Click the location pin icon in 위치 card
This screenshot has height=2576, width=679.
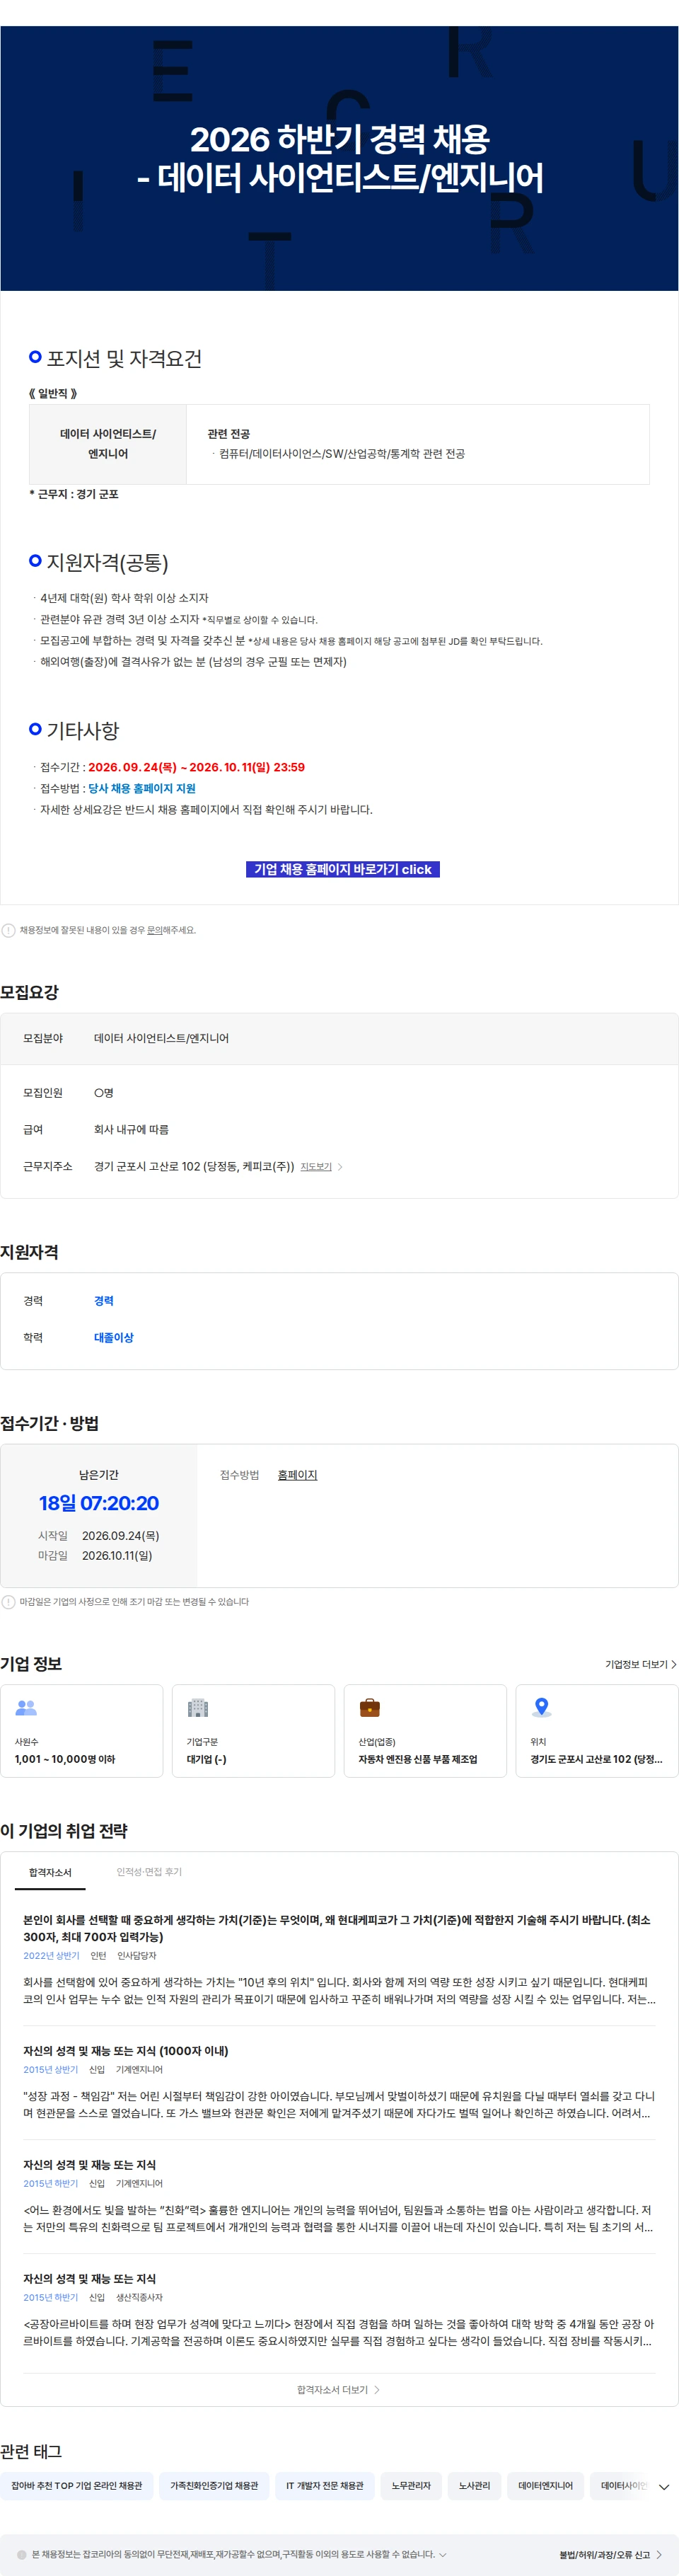click(x=541, y=1707)
